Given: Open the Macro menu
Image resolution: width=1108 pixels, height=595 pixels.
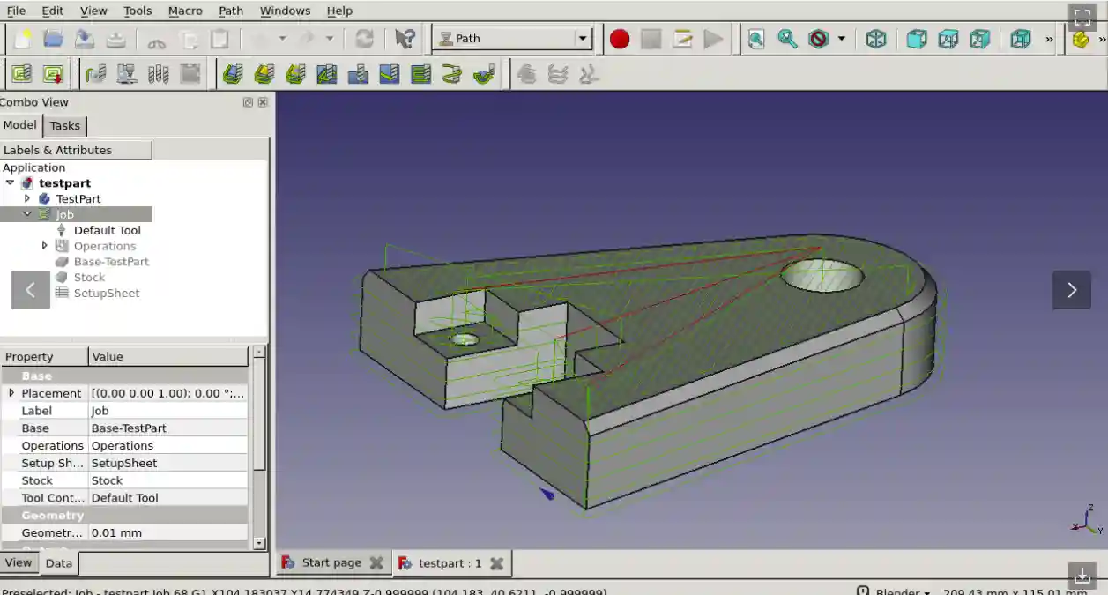Looking at the screenshot, I should pyautogui.click(x=185, y=11).
